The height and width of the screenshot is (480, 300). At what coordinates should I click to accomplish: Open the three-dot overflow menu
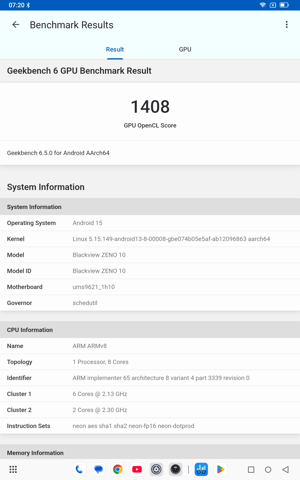[x=286, y=25]
